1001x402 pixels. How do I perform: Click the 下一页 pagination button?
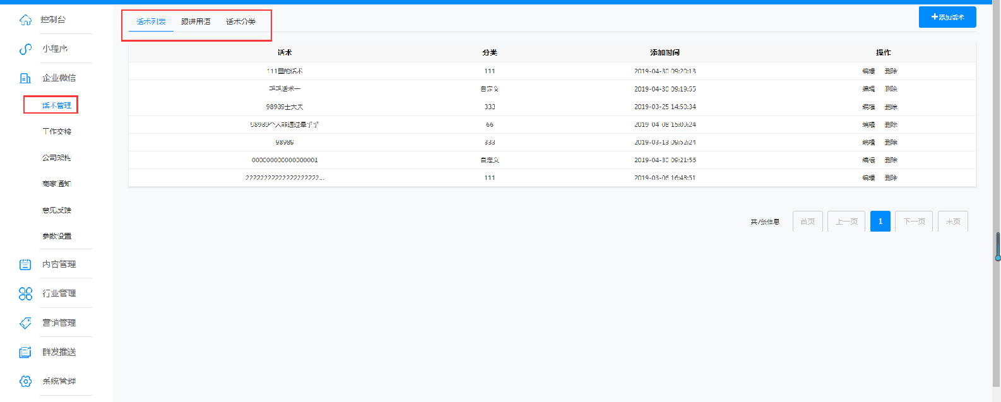[x=914, y=222]
